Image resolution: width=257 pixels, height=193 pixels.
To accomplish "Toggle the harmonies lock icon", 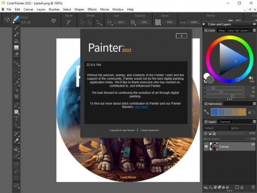I will pyautogui.click(x=249, y=112).
